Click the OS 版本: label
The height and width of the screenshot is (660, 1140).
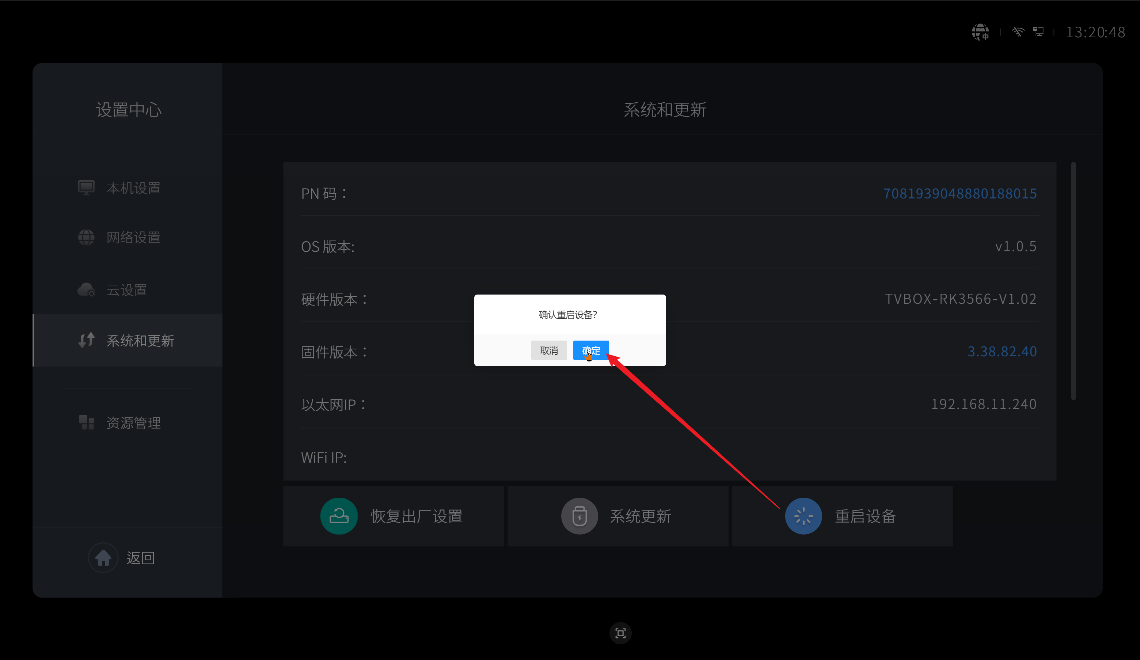(x=327, y=247)
